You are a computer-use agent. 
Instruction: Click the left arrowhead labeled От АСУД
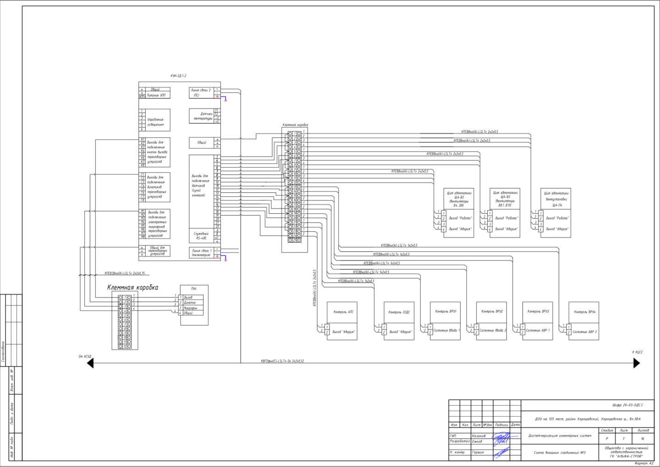(x=90, y=363)
